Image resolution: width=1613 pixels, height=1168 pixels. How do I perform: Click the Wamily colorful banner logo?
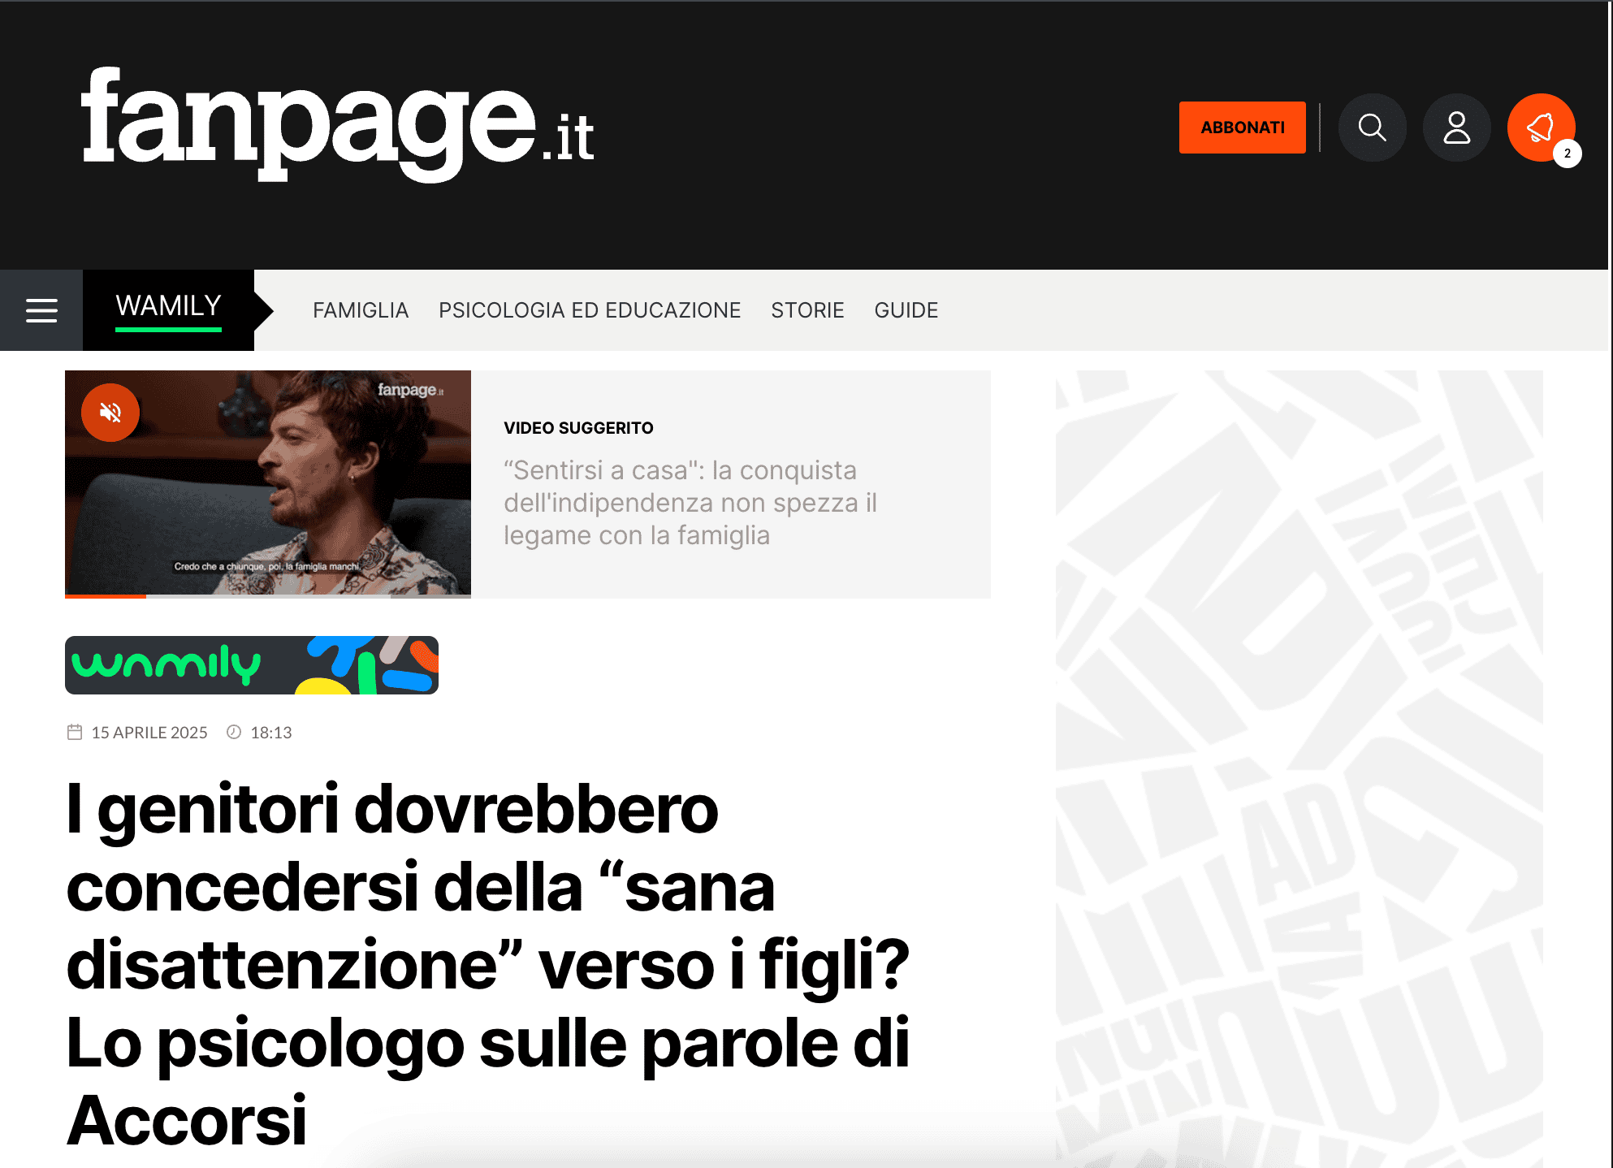[x=252, y=665]
